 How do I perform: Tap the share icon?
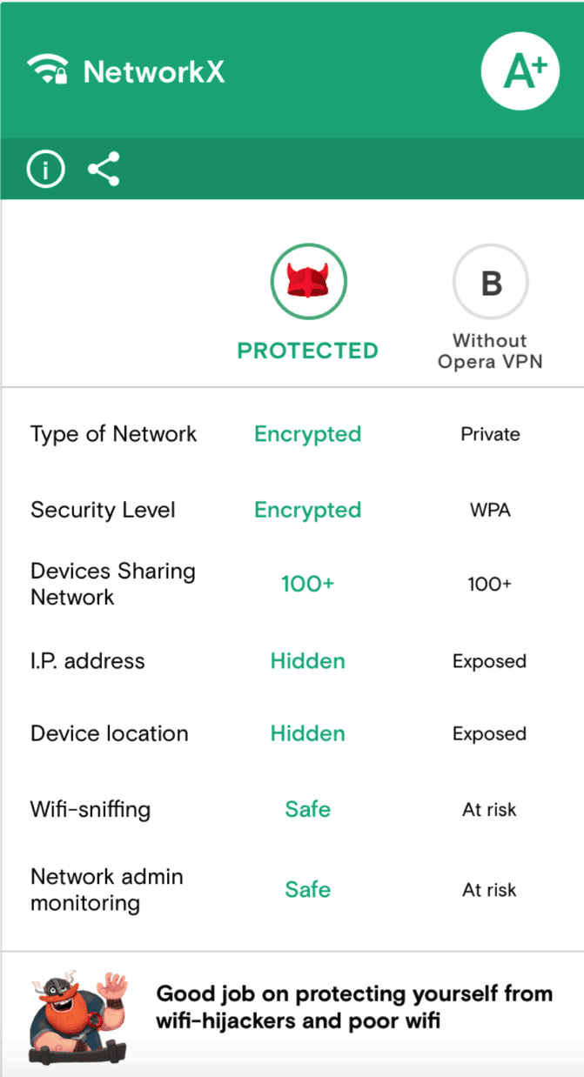tap(104, 169)
